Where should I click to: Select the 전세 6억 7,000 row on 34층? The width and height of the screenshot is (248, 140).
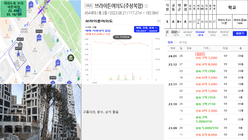click(x=207, y=78)
